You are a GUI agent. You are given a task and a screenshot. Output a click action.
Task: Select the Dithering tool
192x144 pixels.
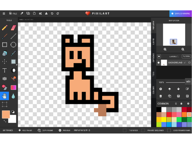click(x=5, y=79)
